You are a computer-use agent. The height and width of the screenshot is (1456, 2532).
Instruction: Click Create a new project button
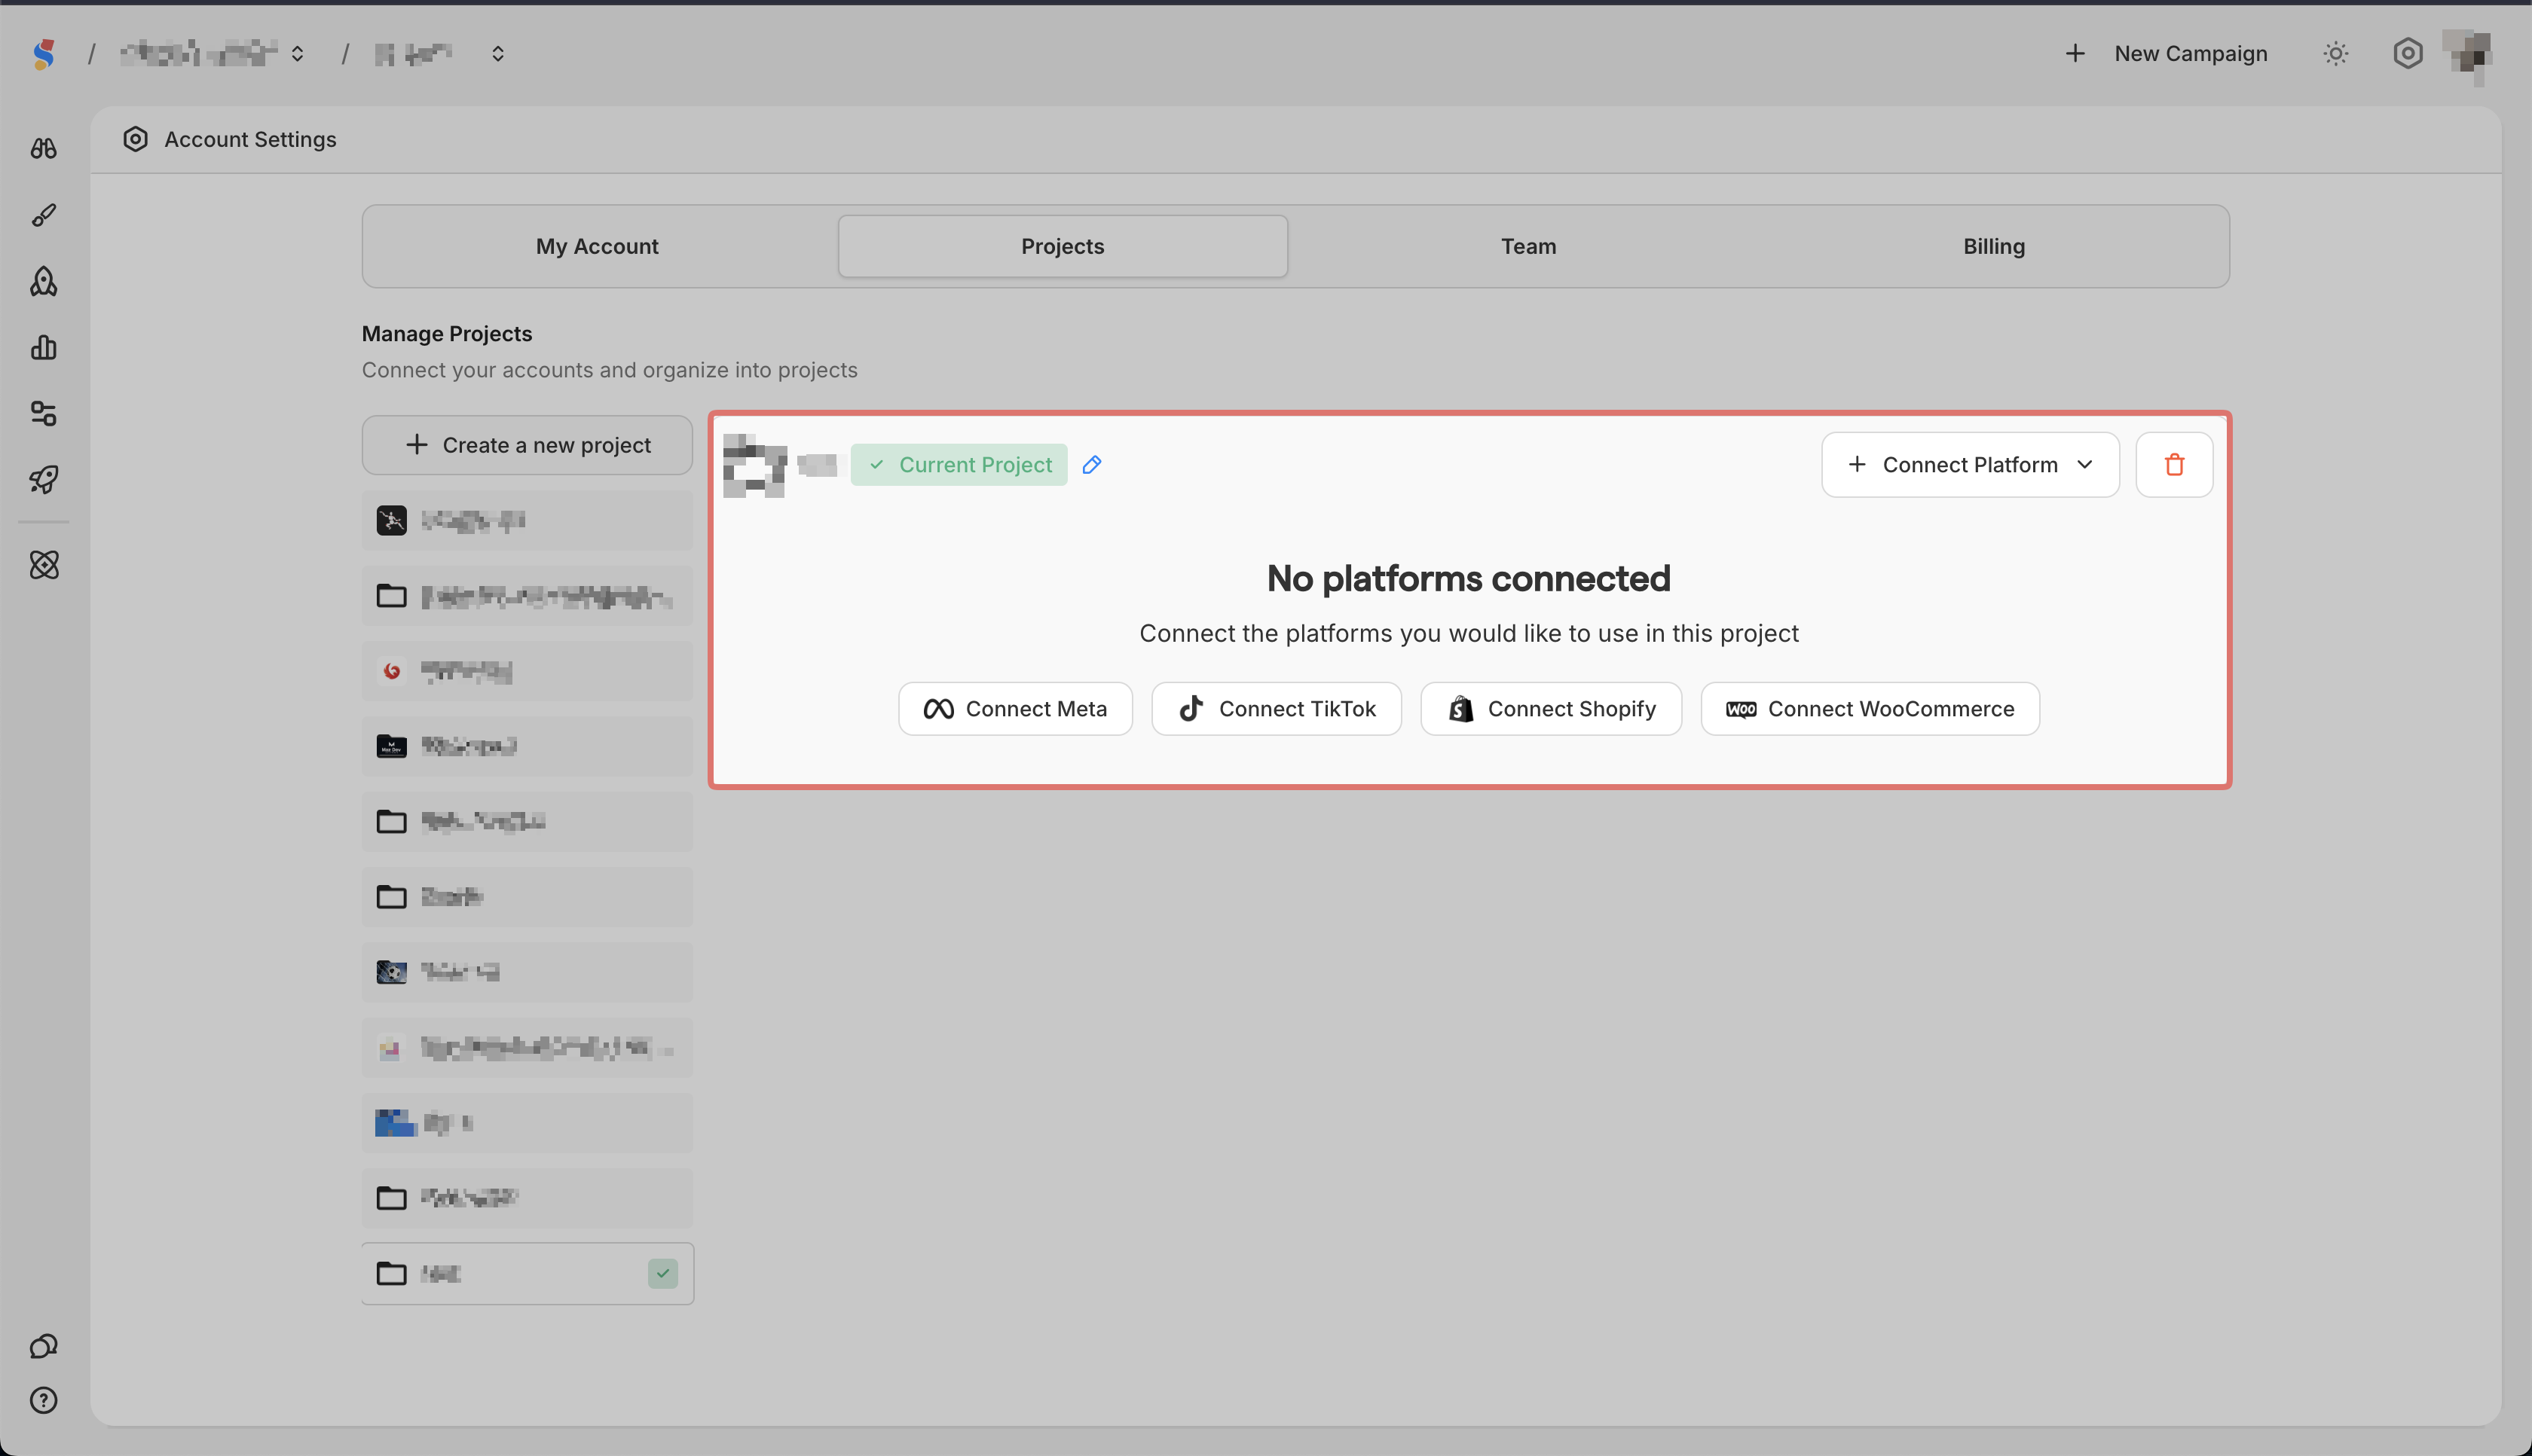coord(527,445)
